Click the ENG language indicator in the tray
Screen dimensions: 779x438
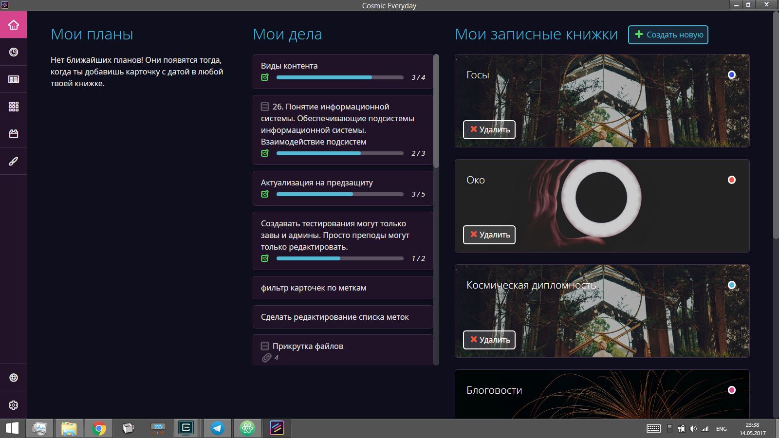[722, 429]
